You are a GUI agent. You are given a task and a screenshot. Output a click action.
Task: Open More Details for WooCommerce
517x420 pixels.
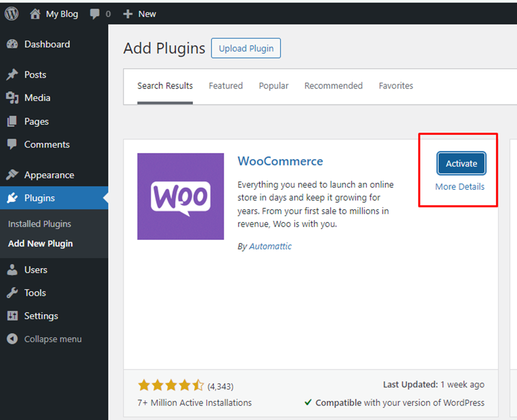pyautogui.click(x=460, y=187)
